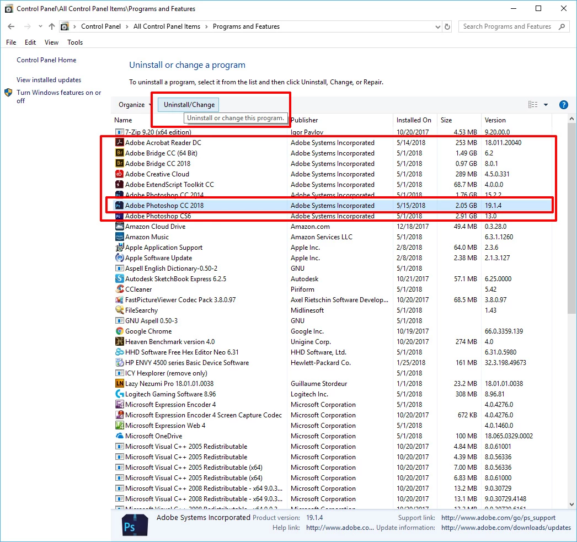Open the Edit menu
The width and height of the screenshot is (577, 542).
click(x=30, y=42)
